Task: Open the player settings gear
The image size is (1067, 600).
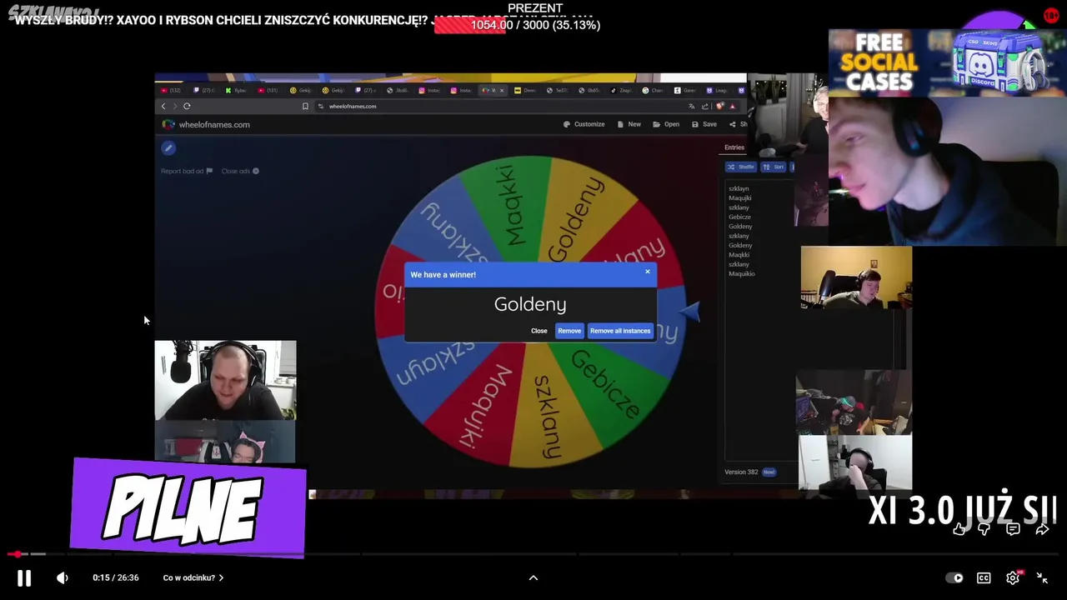Action: (x=1013, y=577)
